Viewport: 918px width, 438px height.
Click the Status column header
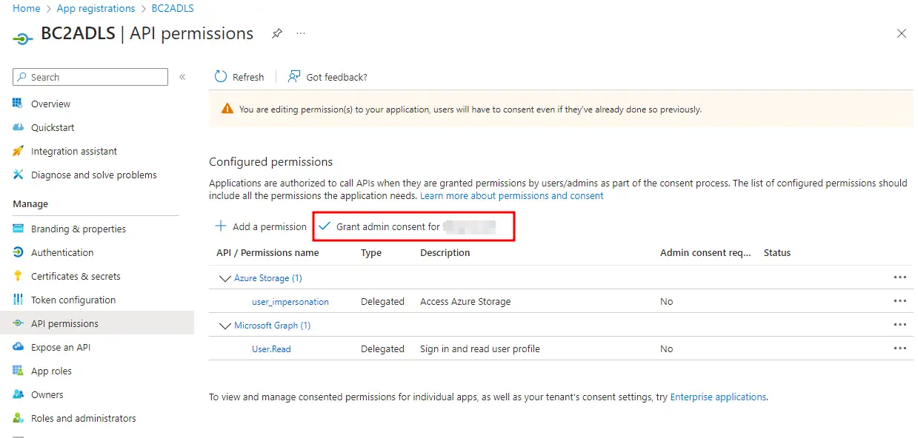click(777, 252)
